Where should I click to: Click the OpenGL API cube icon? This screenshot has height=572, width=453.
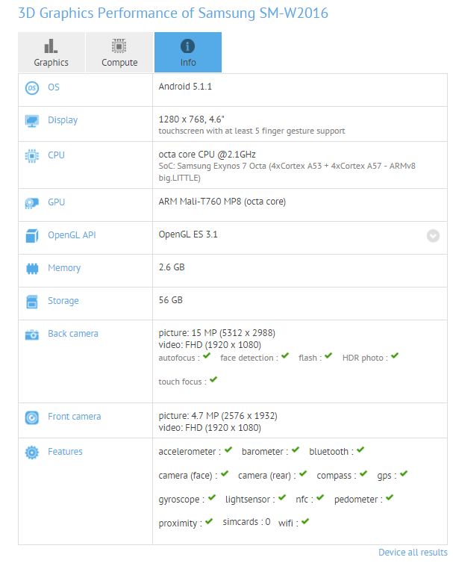pos(31,236)
